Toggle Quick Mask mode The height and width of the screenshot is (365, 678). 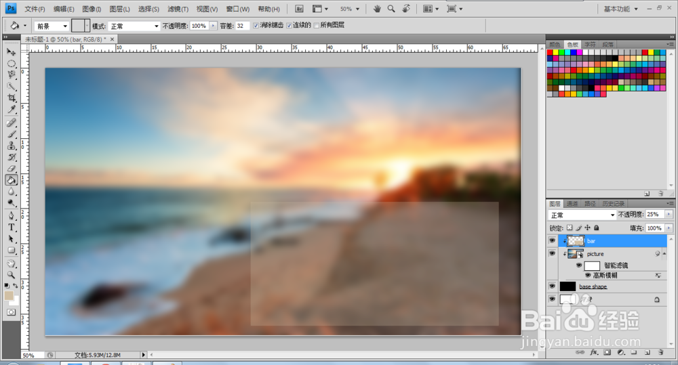12,312
